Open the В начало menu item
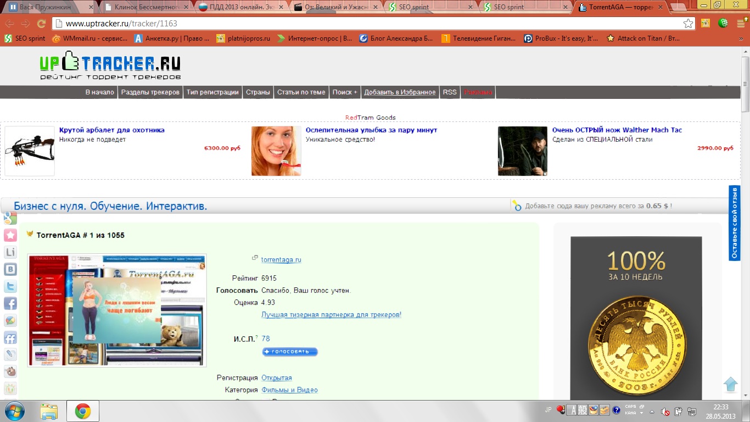Image resolution: width=750 pixels, height=422 pixels. (100, 92)
